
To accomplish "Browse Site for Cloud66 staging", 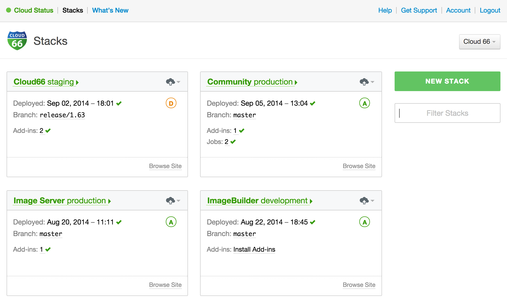I will (x=165, y=166).
